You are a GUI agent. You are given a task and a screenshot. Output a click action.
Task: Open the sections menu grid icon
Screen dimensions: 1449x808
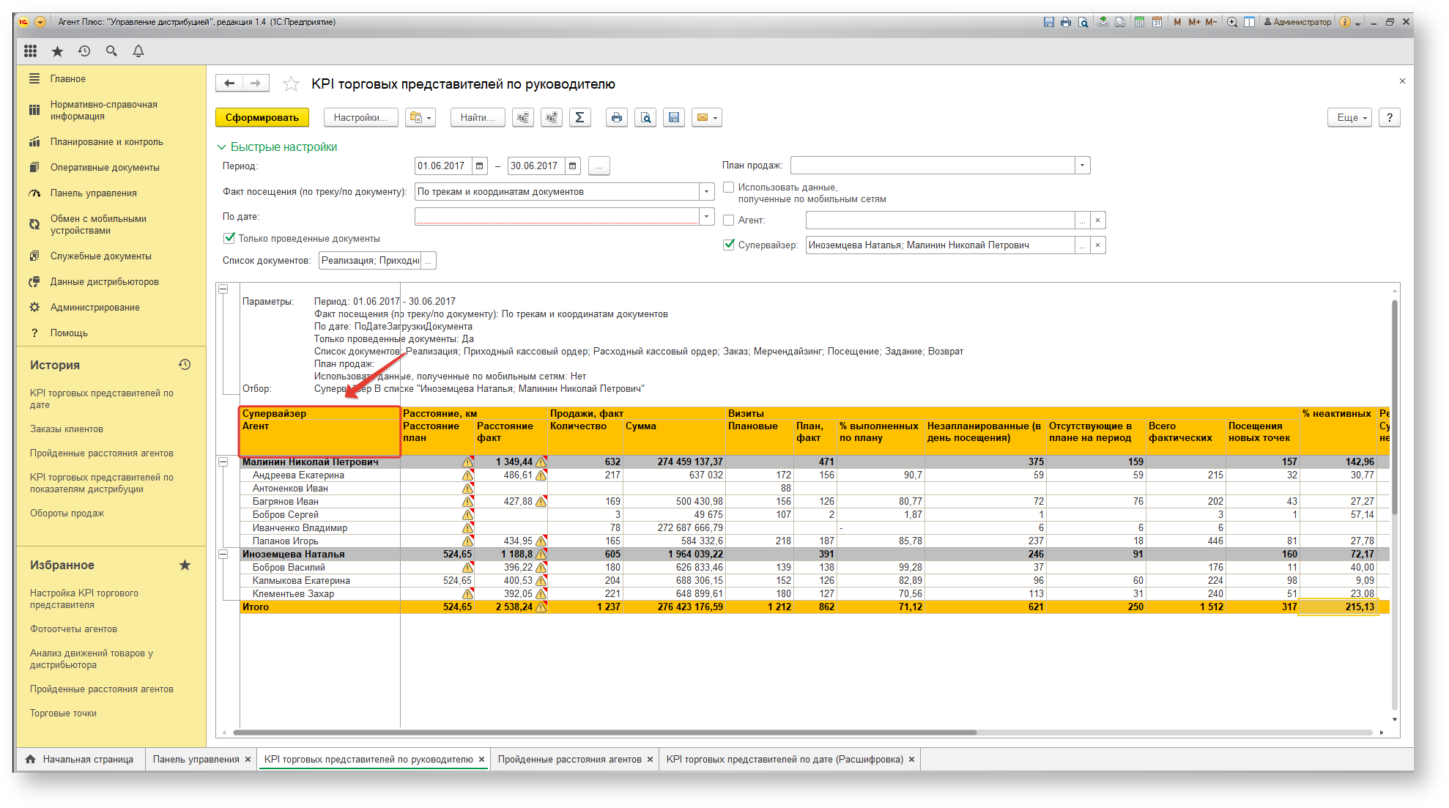coord(30,51)
